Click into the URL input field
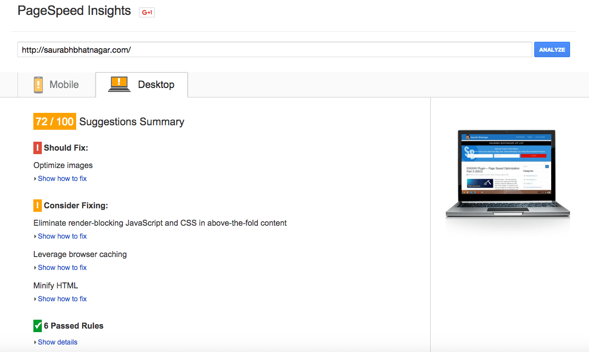Viewport: 589px width, 352px height. coord(275,50)
